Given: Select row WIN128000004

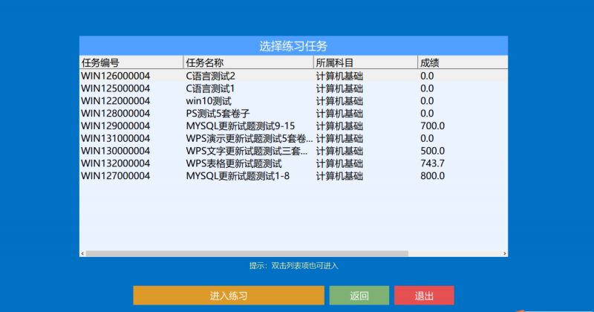Looking at the screenshot, I should pyautogui.click(x=293, y=114).
